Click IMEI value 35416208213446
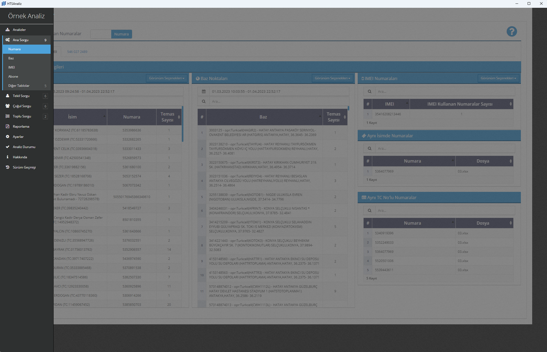This screenshot has height=352, width=547. 388,114
